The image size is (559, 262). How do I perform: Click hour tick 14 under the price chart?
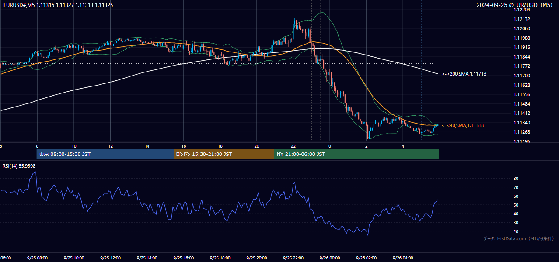pos(147,146)
